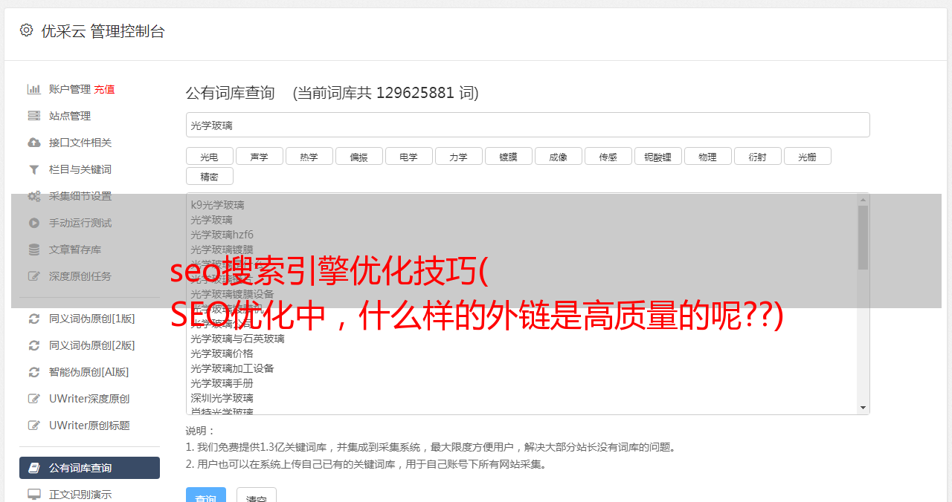Click the results list scrollbar down arrow
Viewport: 952px width, 502px height.
863,408
